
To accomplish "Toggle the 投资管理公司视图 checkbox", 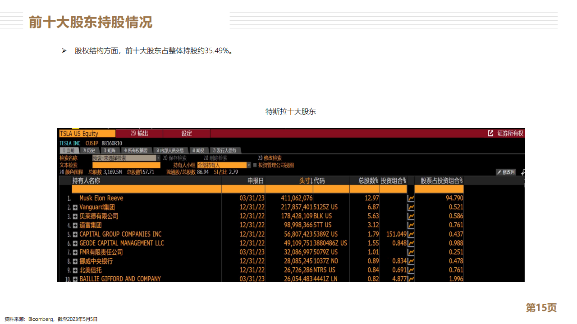I will pyautogui.click(x=255, y=165).
